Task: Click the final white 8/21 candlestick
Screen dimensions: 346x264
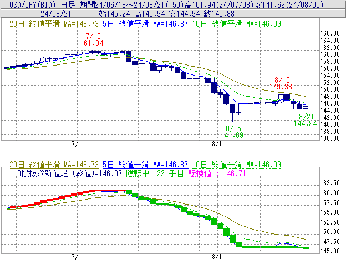Action: 306,107
